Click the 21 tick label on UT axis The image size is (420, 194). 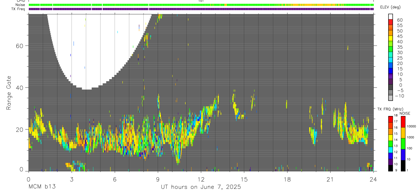tap(330, 179)
